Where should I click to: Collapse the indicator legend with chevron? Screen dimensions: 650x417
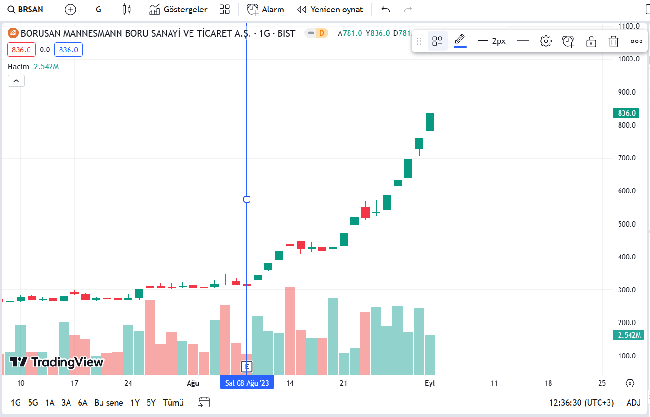click(16, 81)
